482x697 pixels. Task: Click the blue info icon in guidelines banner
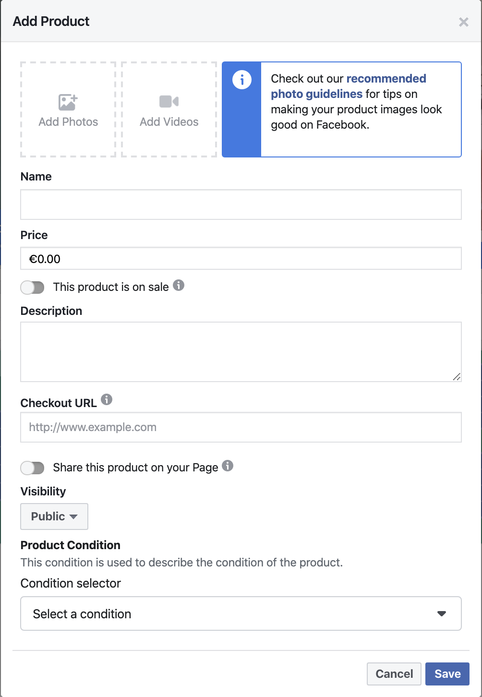click(x=241, y=80)
